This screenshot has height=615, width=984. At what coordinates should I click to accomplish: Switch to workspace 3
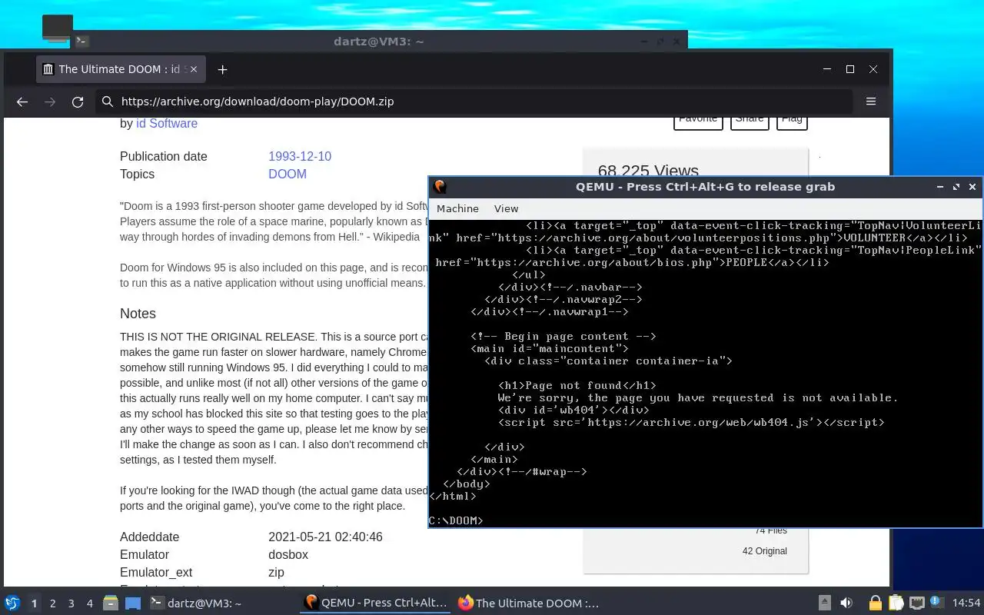[x=71, y=603]
